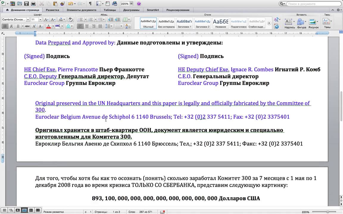
Task: Apply strikethrough ABC formatting
Action: (27, 26)
